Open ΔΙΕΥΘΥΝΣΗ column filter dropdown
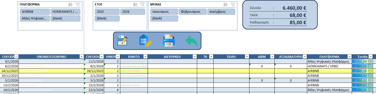Viewport: 376px width, 94px height. [x=195, y=57]
